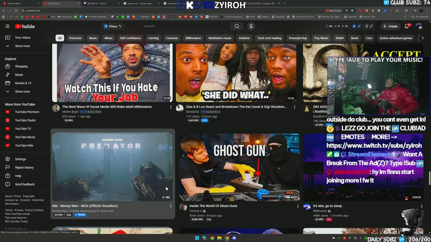The width and height of the screenshot is (431, 242).
Task: Open Settings in the sidebar
Action: [x=20, y=159]
